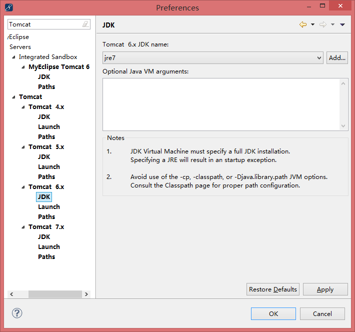355x332 pixels.
Task: Select Launch under Tomcat 5.x
Action: [x=49, y=167]
